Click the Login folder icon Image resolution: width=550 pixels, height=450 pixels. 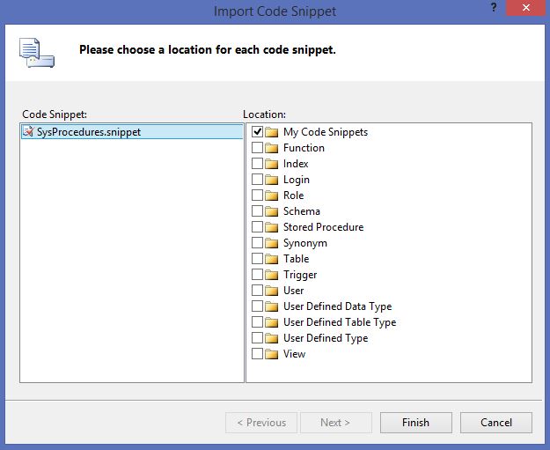(x=272, y=180)
